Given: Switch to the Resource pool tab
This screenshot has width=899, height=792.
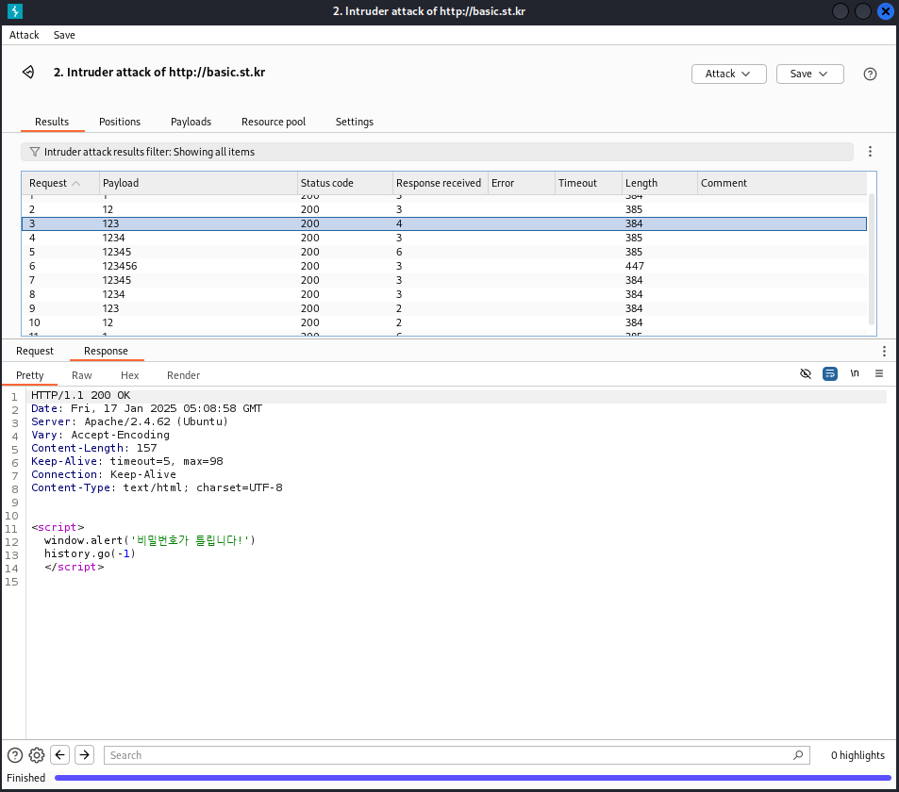Looking at the screenshot, I should pos(274,122).
